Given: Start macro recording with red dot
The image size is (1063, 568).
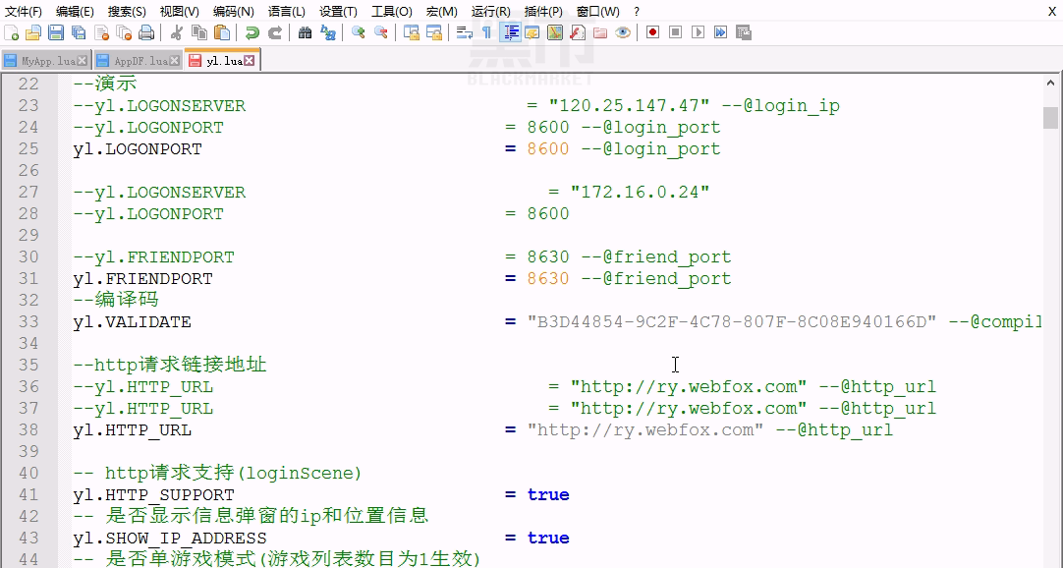Looking at the screenshot, I should tap(653, 32).
